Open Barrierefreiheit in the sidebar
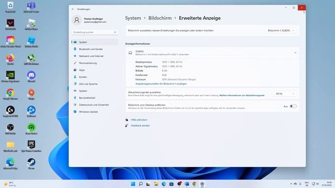The height and width of the screenshot is (188, 335). 95,98
